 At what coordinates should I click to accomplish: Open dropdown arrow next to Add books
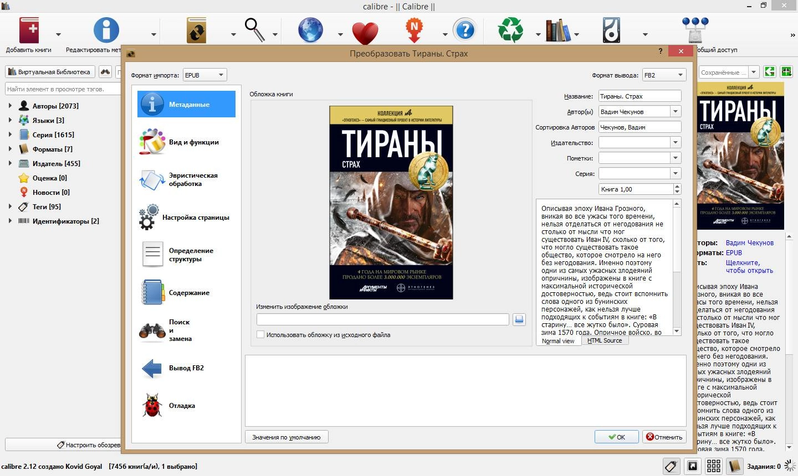pyautogui.click(x=58, y=34)
